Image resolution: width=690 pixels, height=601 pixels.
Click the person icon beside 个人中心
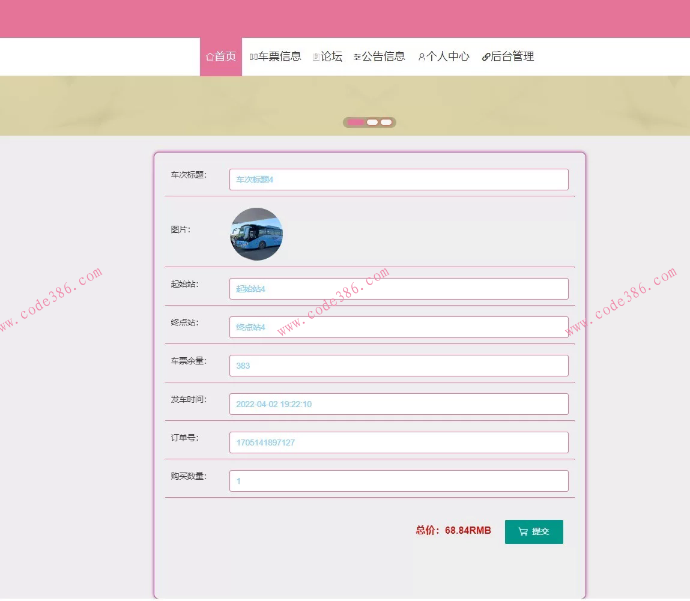pyautogui.click(x=421, y=56)
